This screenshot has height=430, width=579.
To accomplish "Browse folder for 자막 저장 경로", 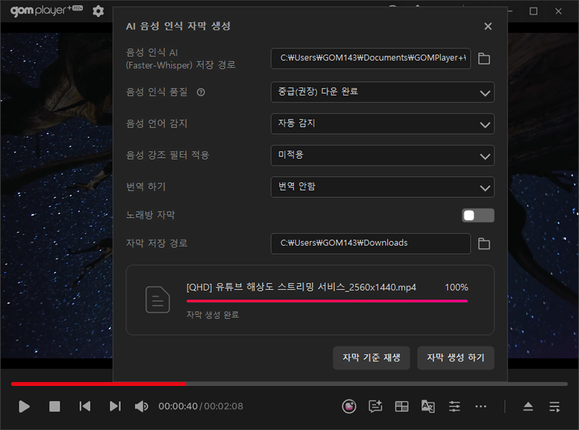I will click(x=484, y=244).
